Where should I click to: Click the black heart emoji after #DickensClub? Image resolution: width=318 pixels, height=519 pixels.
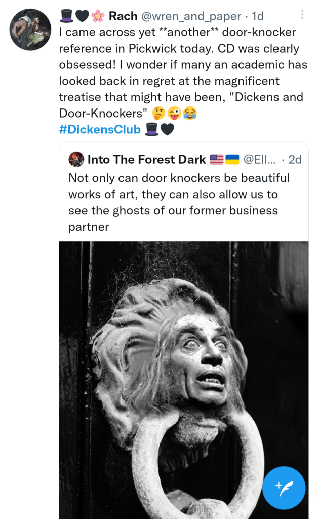coord(167,130)
